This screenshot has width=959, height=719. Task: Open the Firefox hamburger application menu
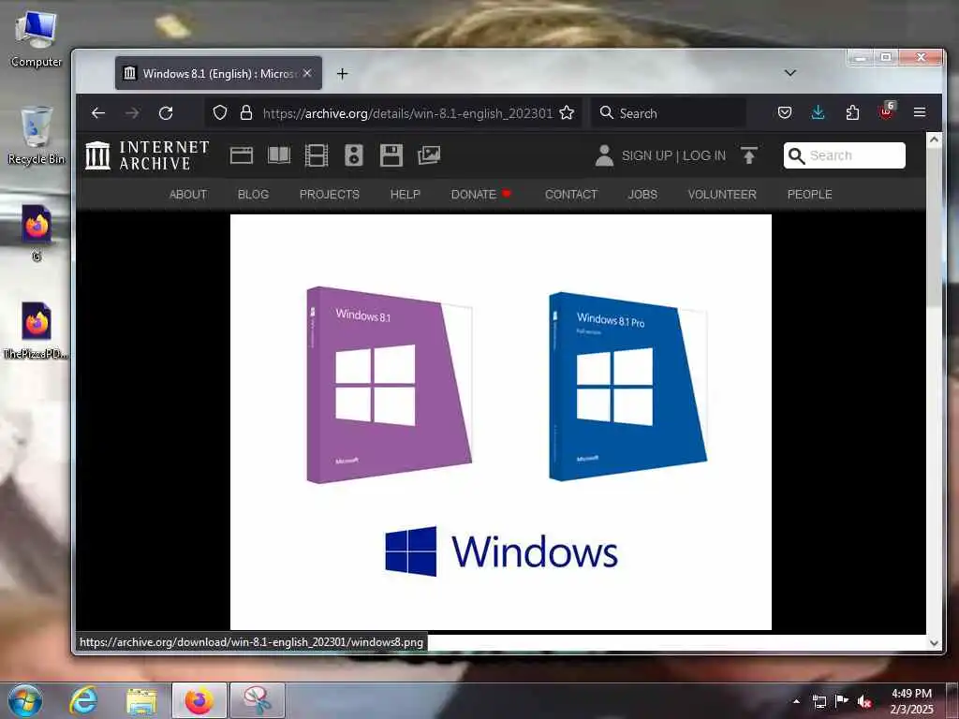point(920,112)
